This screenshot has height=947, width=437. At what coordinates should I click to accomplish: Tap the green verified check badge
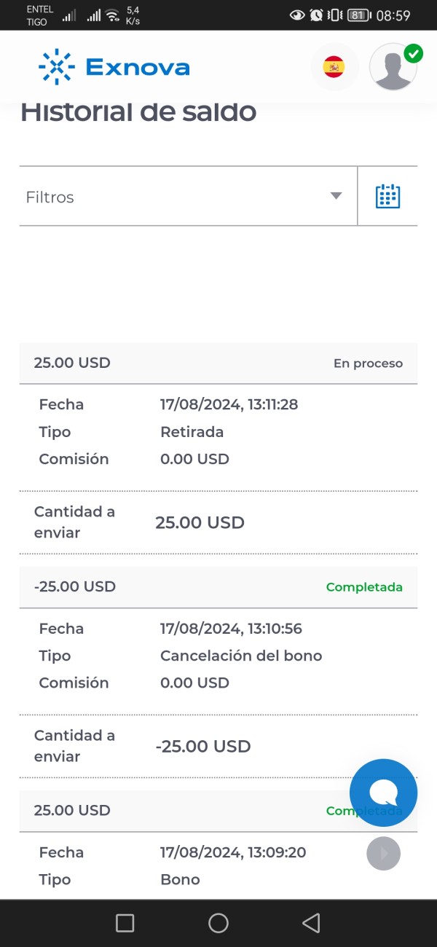414,53
